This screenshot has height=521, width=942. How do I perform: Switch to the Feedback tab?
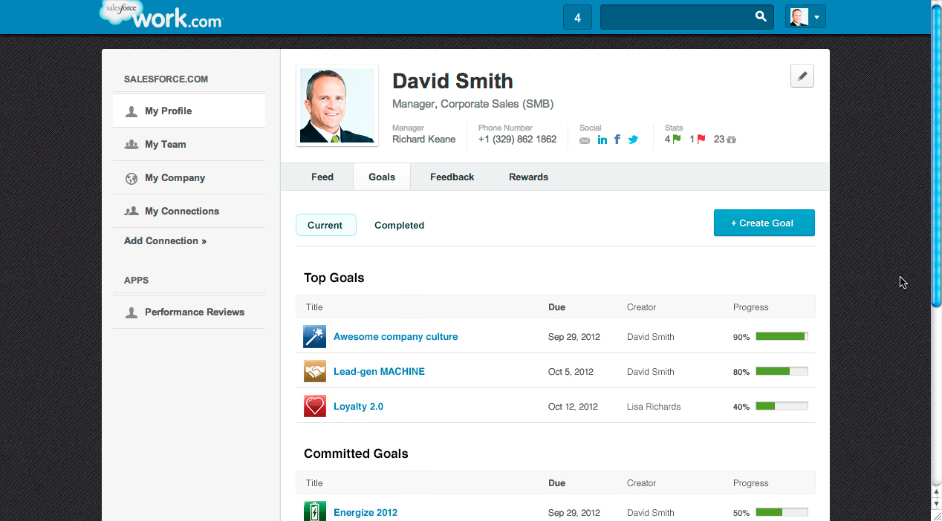pos(452,177)
